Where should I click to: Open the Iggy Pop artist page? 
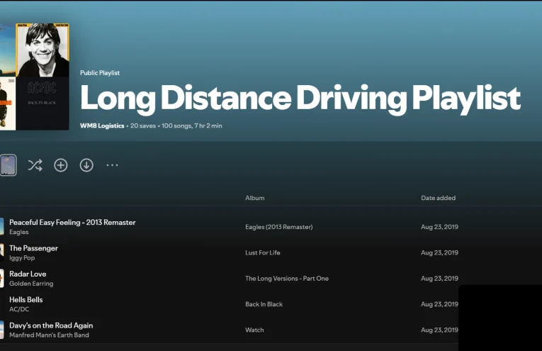tap(22, 258)
